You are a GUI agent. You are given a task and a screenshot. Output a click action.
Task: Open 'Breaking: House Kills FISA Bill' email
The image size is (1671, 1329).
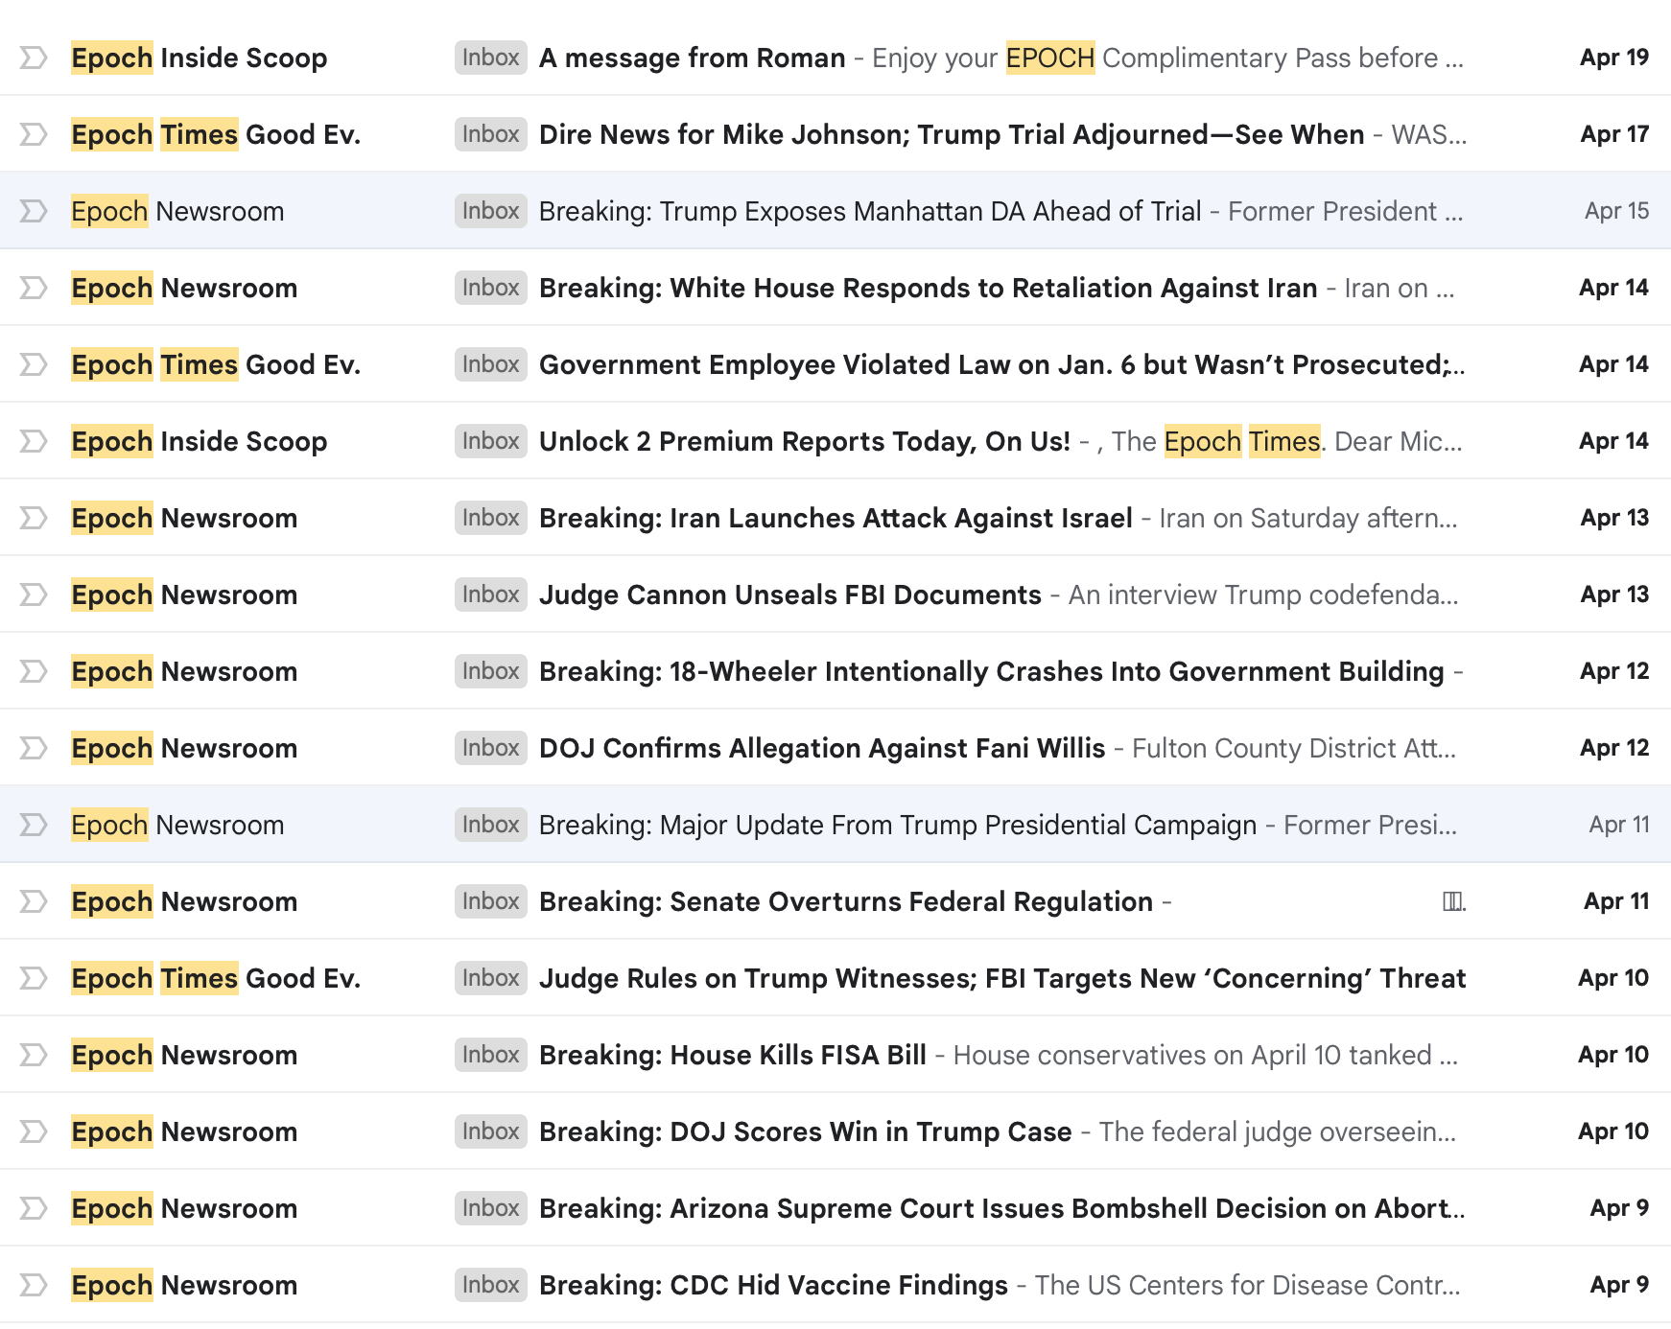[733, 1055]
